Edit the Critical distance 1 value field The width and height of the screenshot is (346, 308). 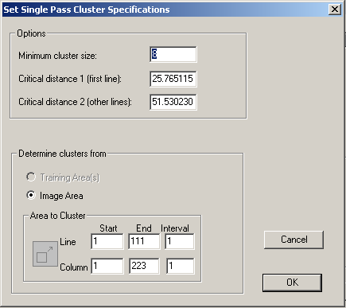pyautogui.click(x=173, y=79)
